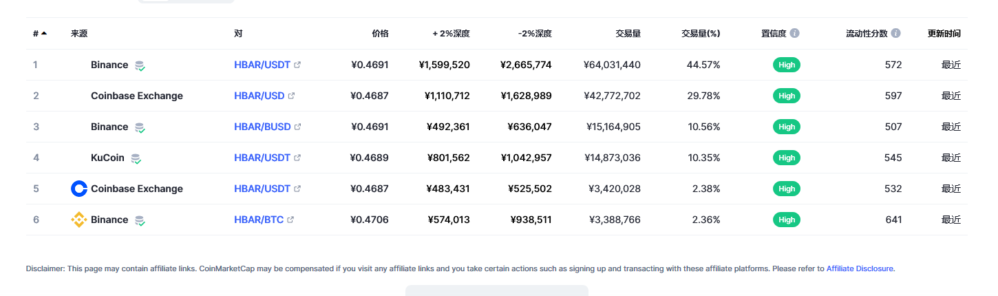Click the Coinbase Exchange logo in row 5
The image size is (998, 296).
79,189
